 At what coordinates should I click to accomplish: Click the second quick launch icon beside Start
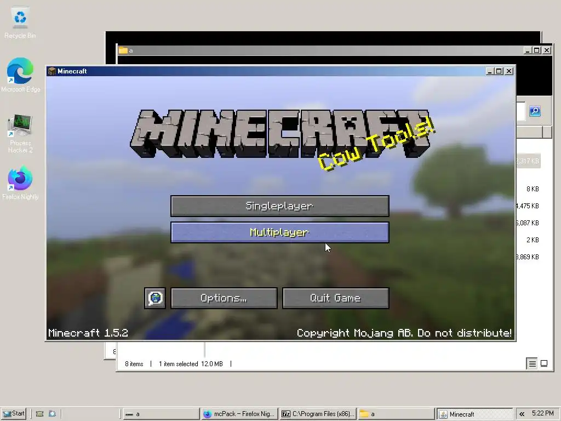tap(52, 414)
